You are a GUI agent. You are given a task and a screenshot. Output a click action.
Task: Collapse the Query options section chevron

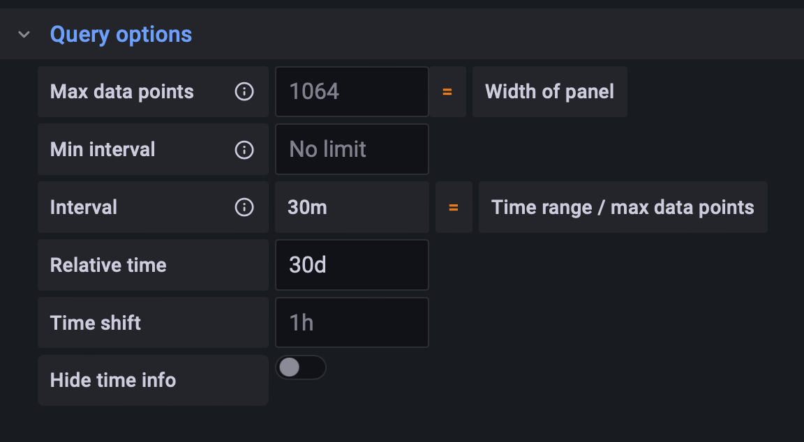tap(24, 34)
